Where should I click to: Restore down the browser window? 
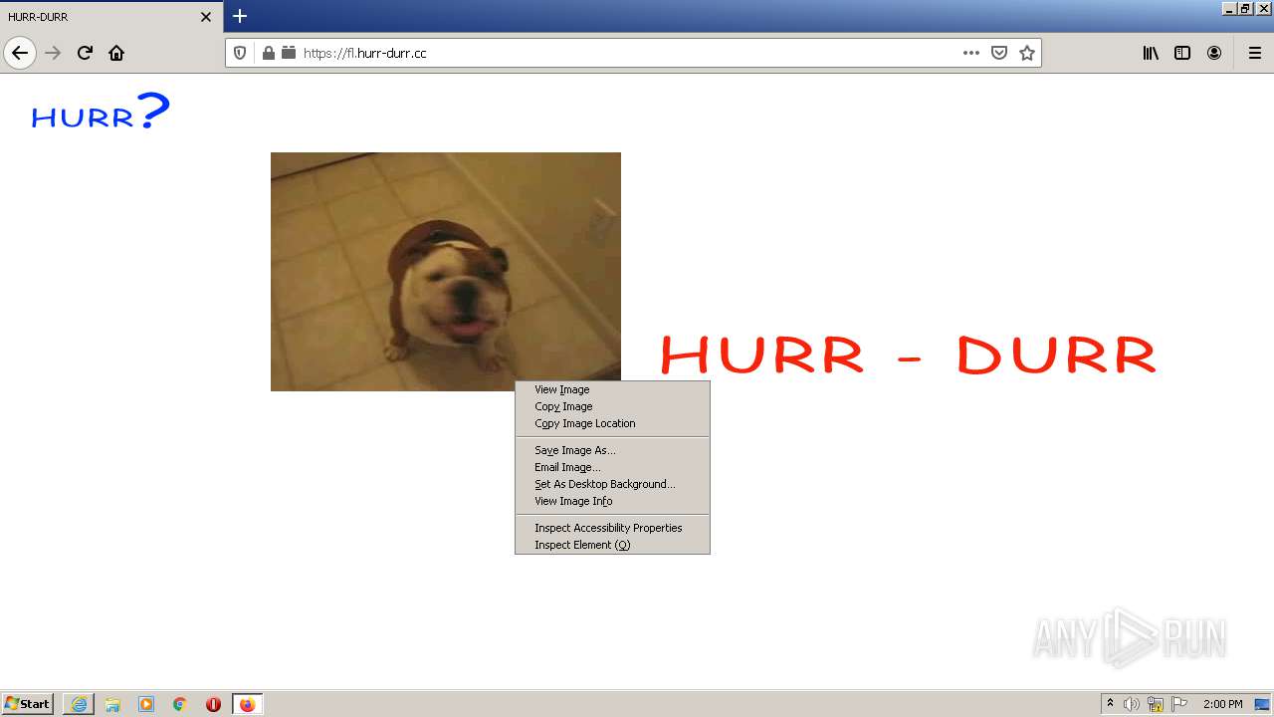click(x=1246, y=9)
